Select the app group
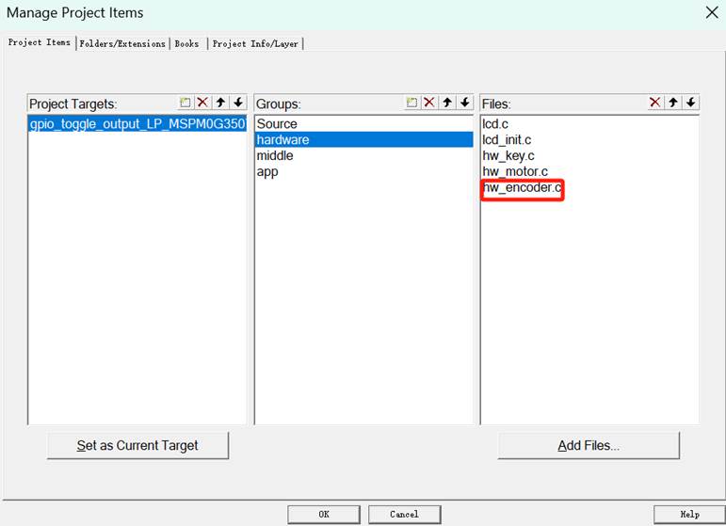 click(363, 171)
